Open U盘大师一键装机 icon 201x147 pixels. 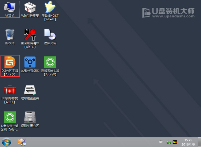pyautogui.click(x=10, y=121)
